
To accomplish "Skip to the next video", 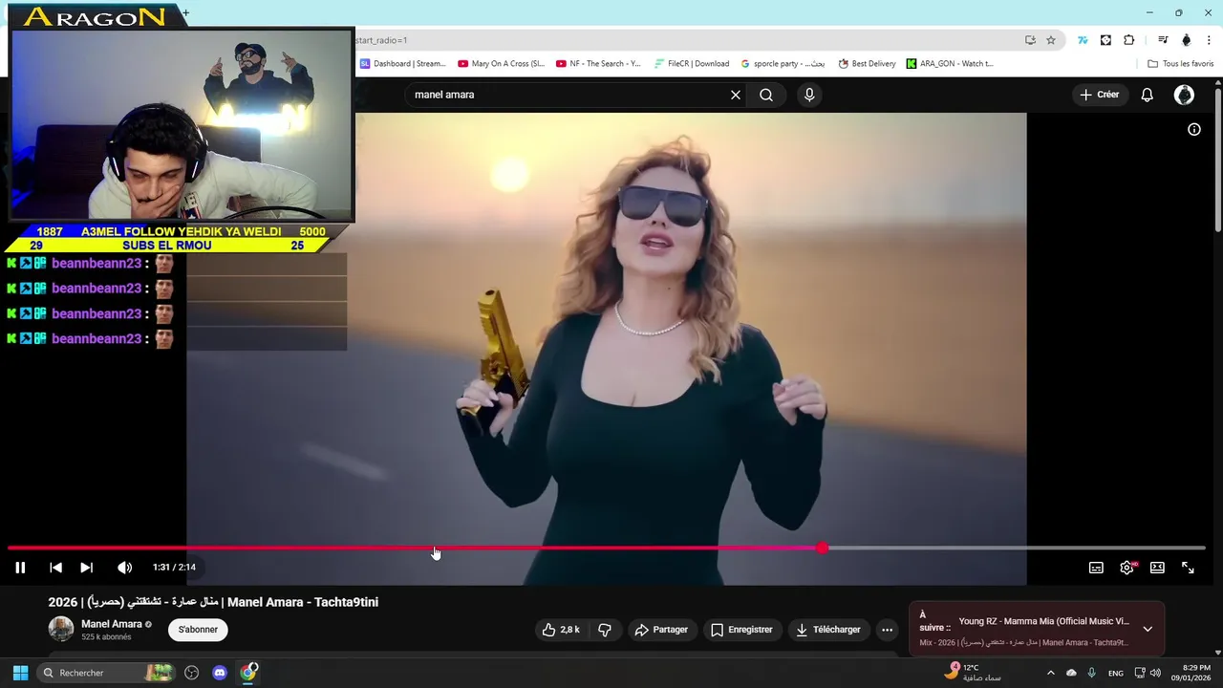I will (x=86, y=568).
